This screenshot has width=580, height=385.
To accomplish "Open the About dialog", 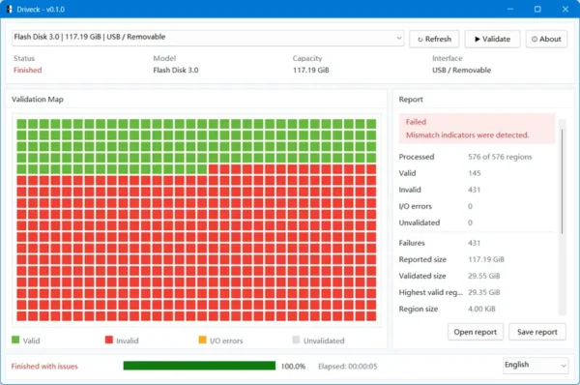I will click(546, 39).
